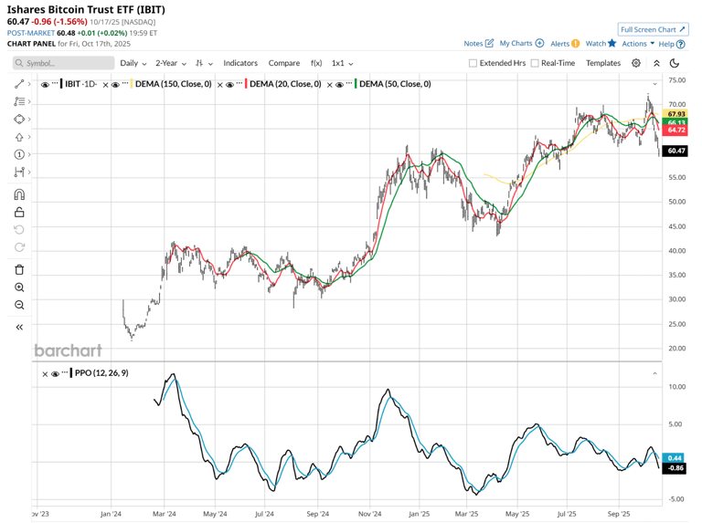Redo last chart action
Screen dimensions: 702x523
(19, 246)
